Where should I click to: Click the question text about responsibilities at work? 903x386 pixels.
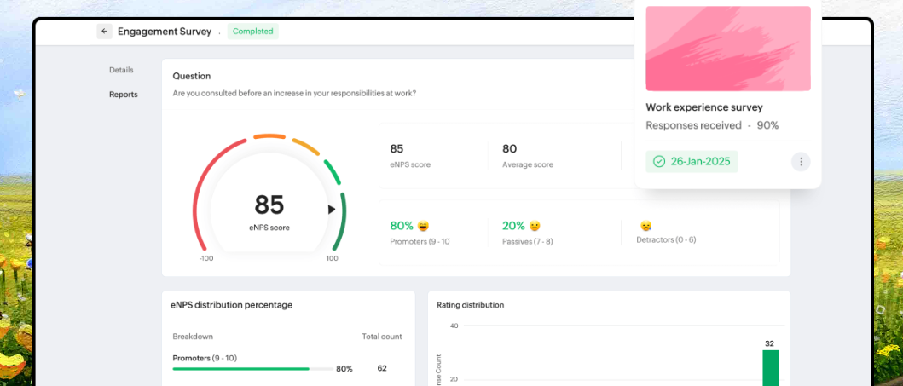tap(294, 93)
